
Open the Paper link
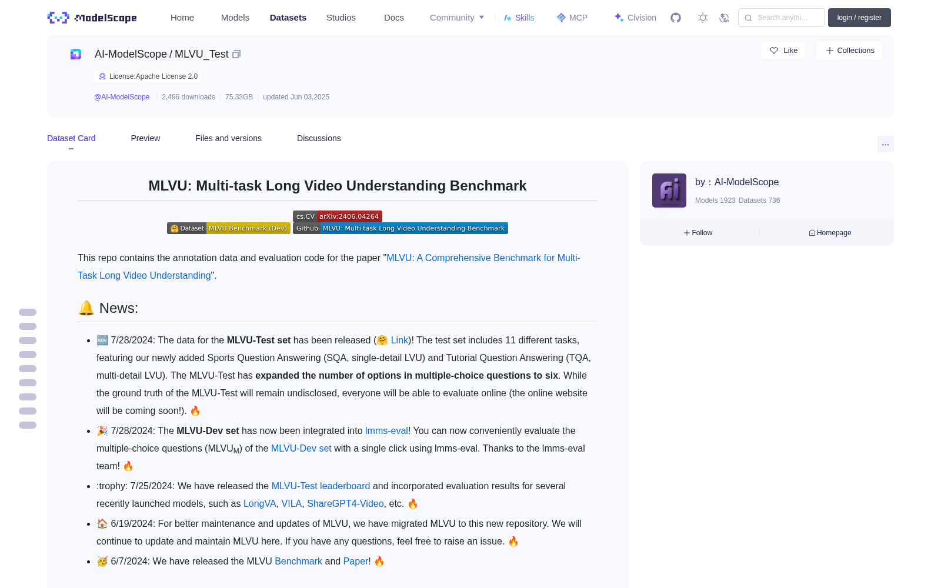tap(356, 561)
